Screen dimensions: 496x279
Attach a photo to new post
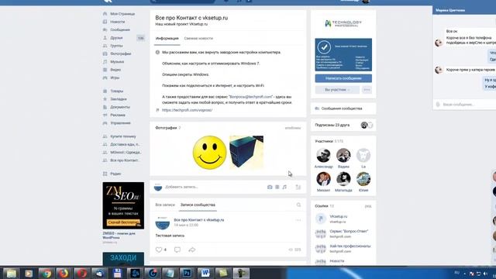click(x=270, y=187)
